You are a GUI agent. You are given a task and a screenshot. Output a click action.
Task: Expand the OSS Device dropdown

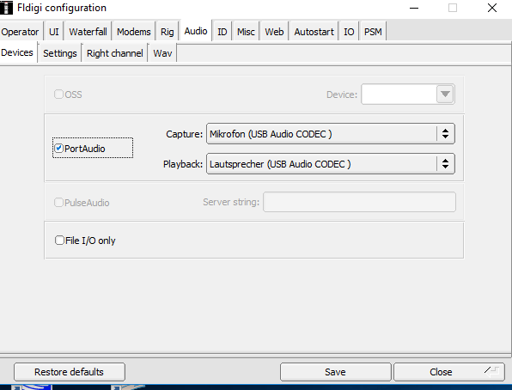click(x=445, y=94)
